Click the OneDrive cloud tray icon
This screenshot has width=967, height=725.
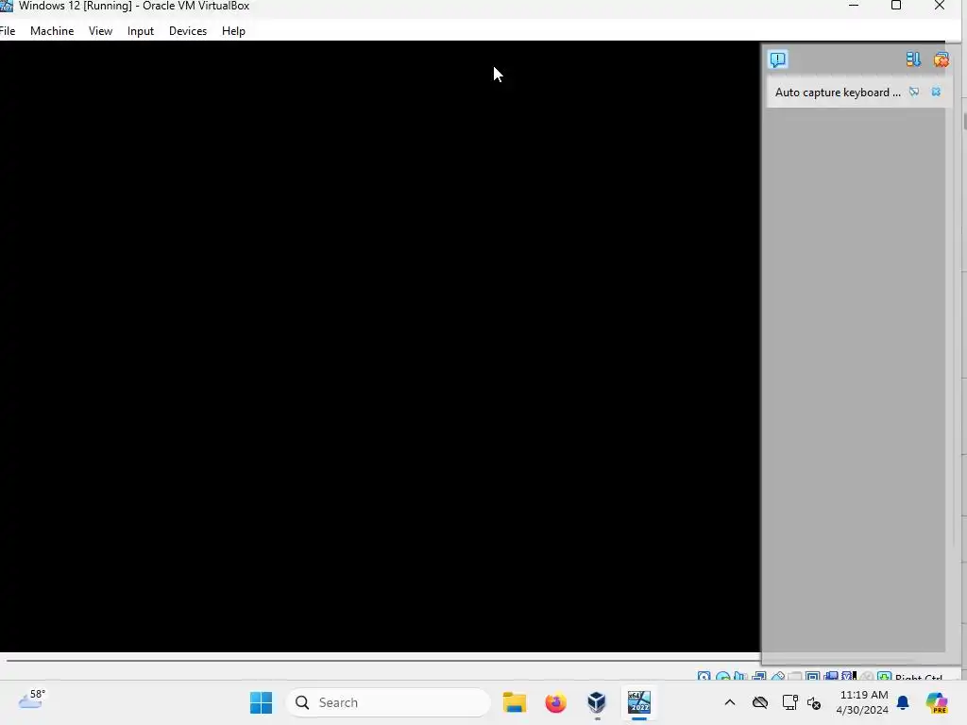click(x=760, y=702)
